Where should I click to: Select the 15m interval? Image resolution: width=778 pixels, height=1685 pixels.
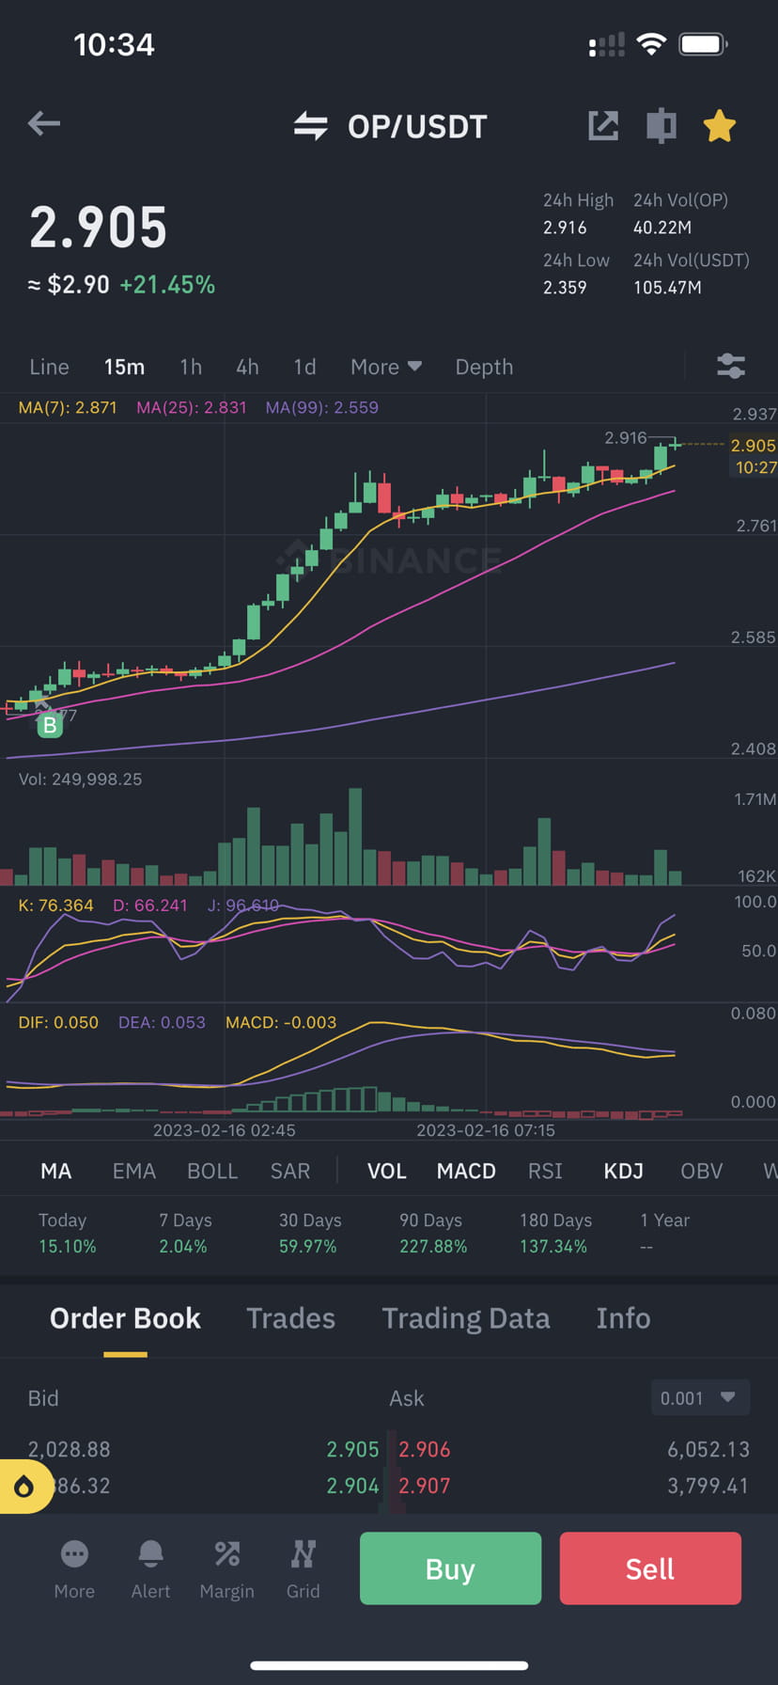pyautogui.click(x=124, y=367)
